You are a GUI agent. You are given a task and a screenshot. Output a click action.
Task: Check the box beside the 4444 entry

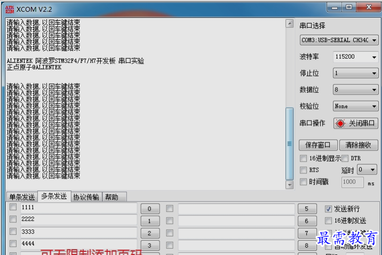pos(13,243)
